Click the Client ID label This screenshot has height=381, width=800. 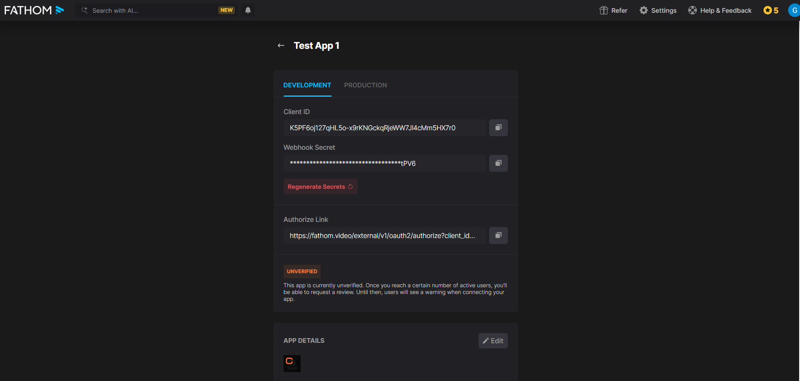[297, 112]
